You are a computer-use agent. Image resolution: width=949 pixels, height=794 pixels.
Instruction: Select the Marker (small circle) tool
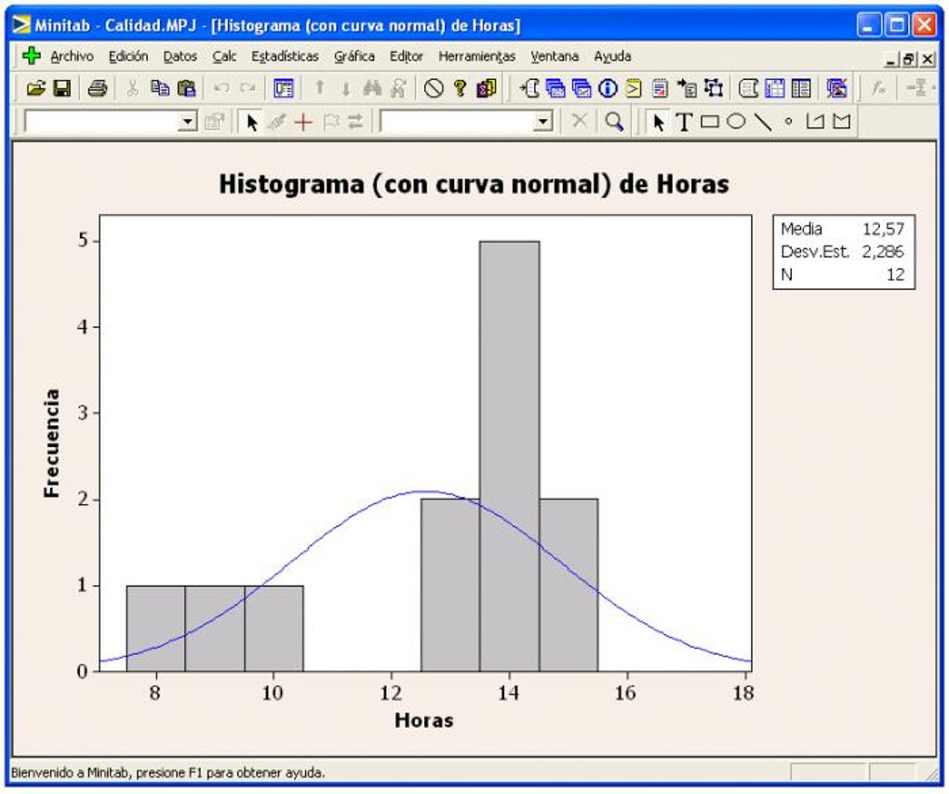(789, 122)
